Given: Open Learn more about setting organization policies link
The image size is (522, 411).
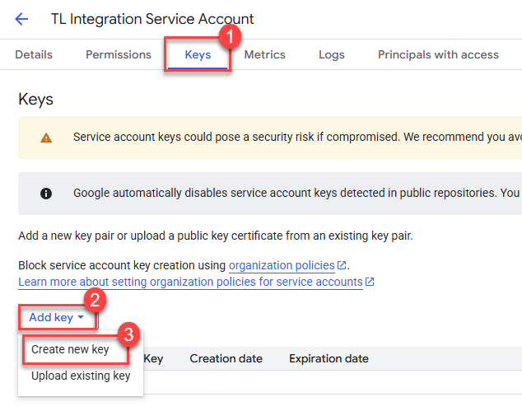Looking at the screenshot, I should (190, 283).
